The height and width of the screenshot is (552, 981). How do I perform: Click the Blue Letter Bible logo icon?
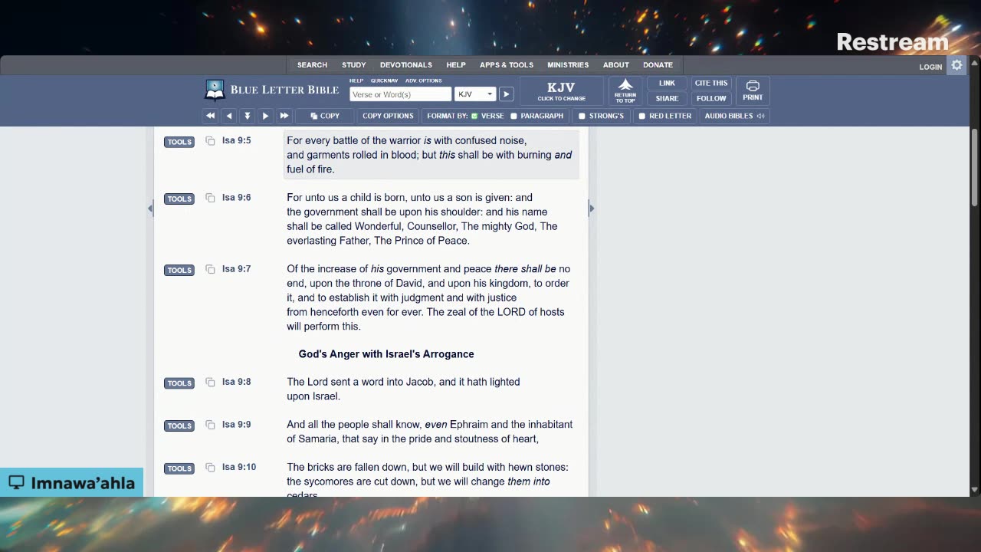point(215,90)
